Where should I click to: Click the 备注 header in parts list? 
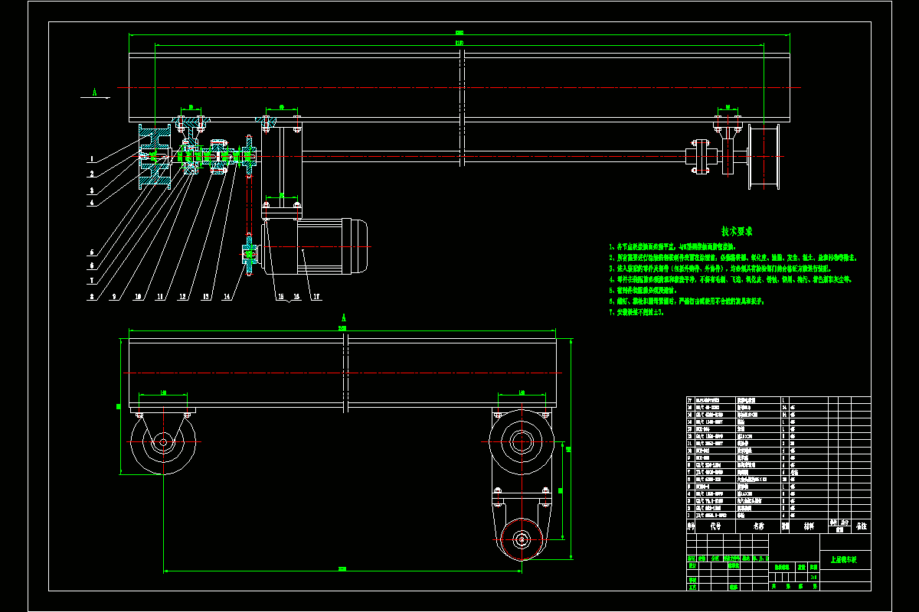coord(862,526)
